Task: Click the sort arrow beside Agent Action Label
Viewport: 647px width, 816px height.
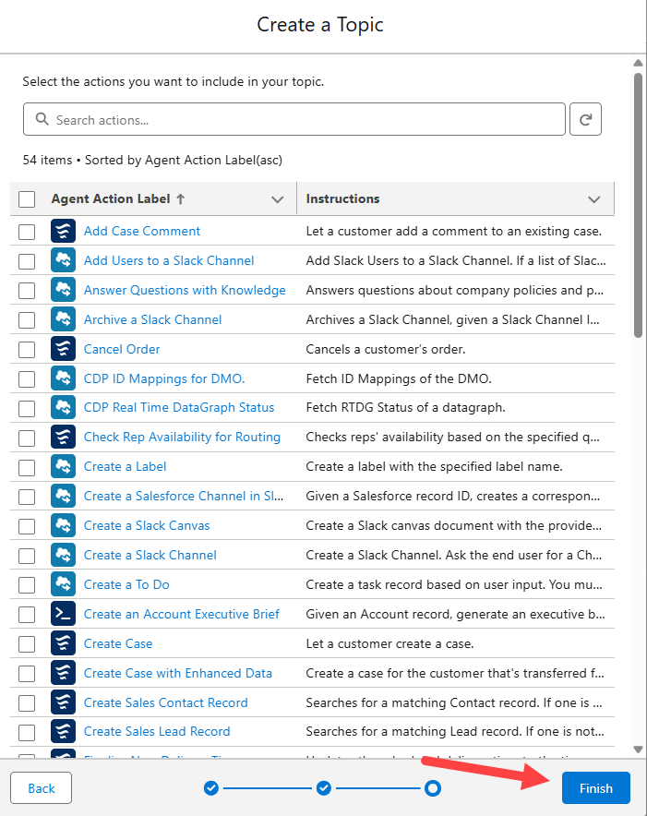Action: pyautogui.click(x=181, y=198)
